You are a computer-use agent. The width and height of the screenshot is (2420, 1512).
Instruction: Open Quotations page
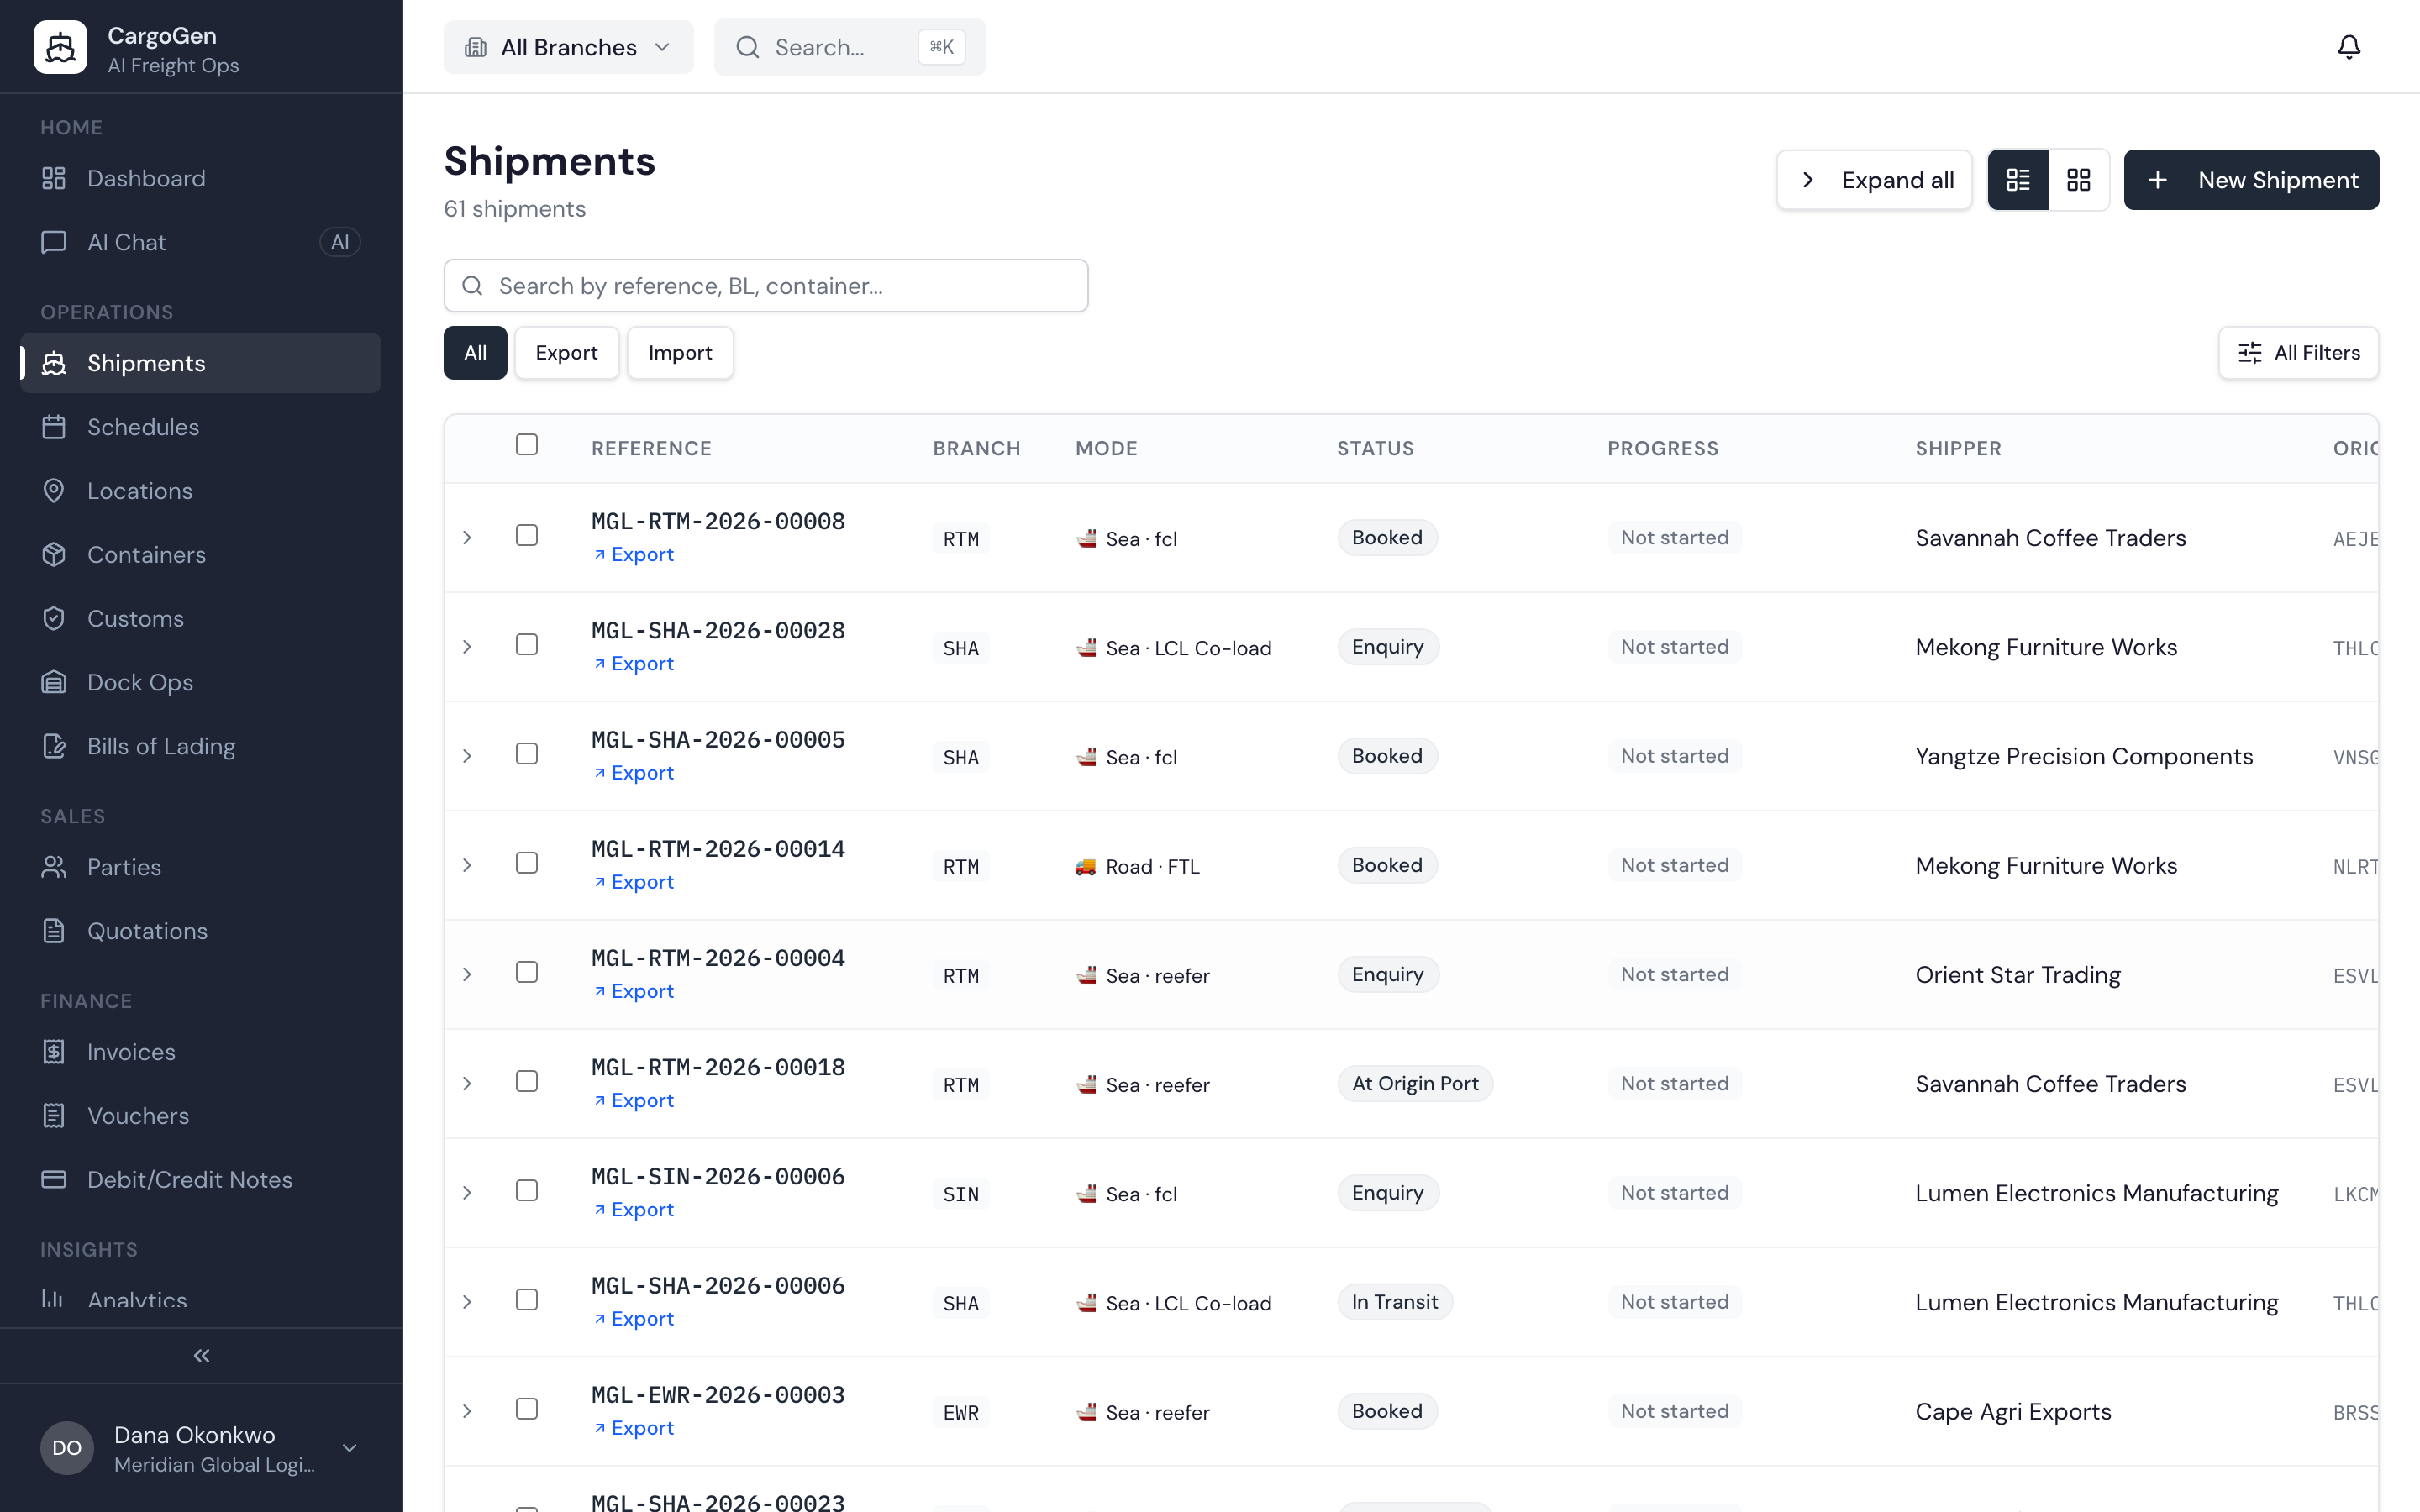(x=200, y=931)
